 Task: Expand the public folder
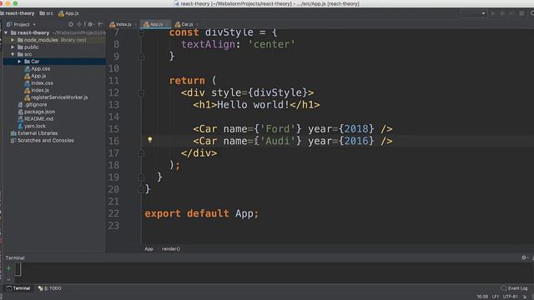pyautogui.click(x=13, y=47)
